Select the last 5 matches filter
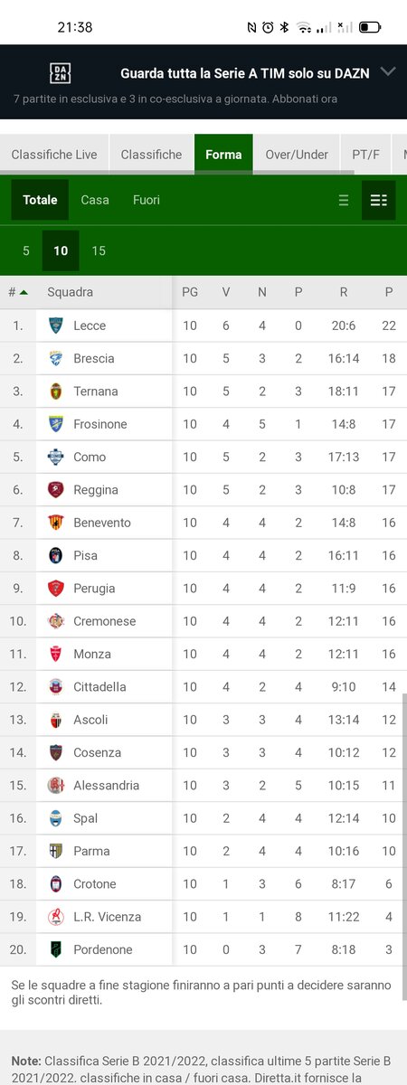 click(26, 251)
